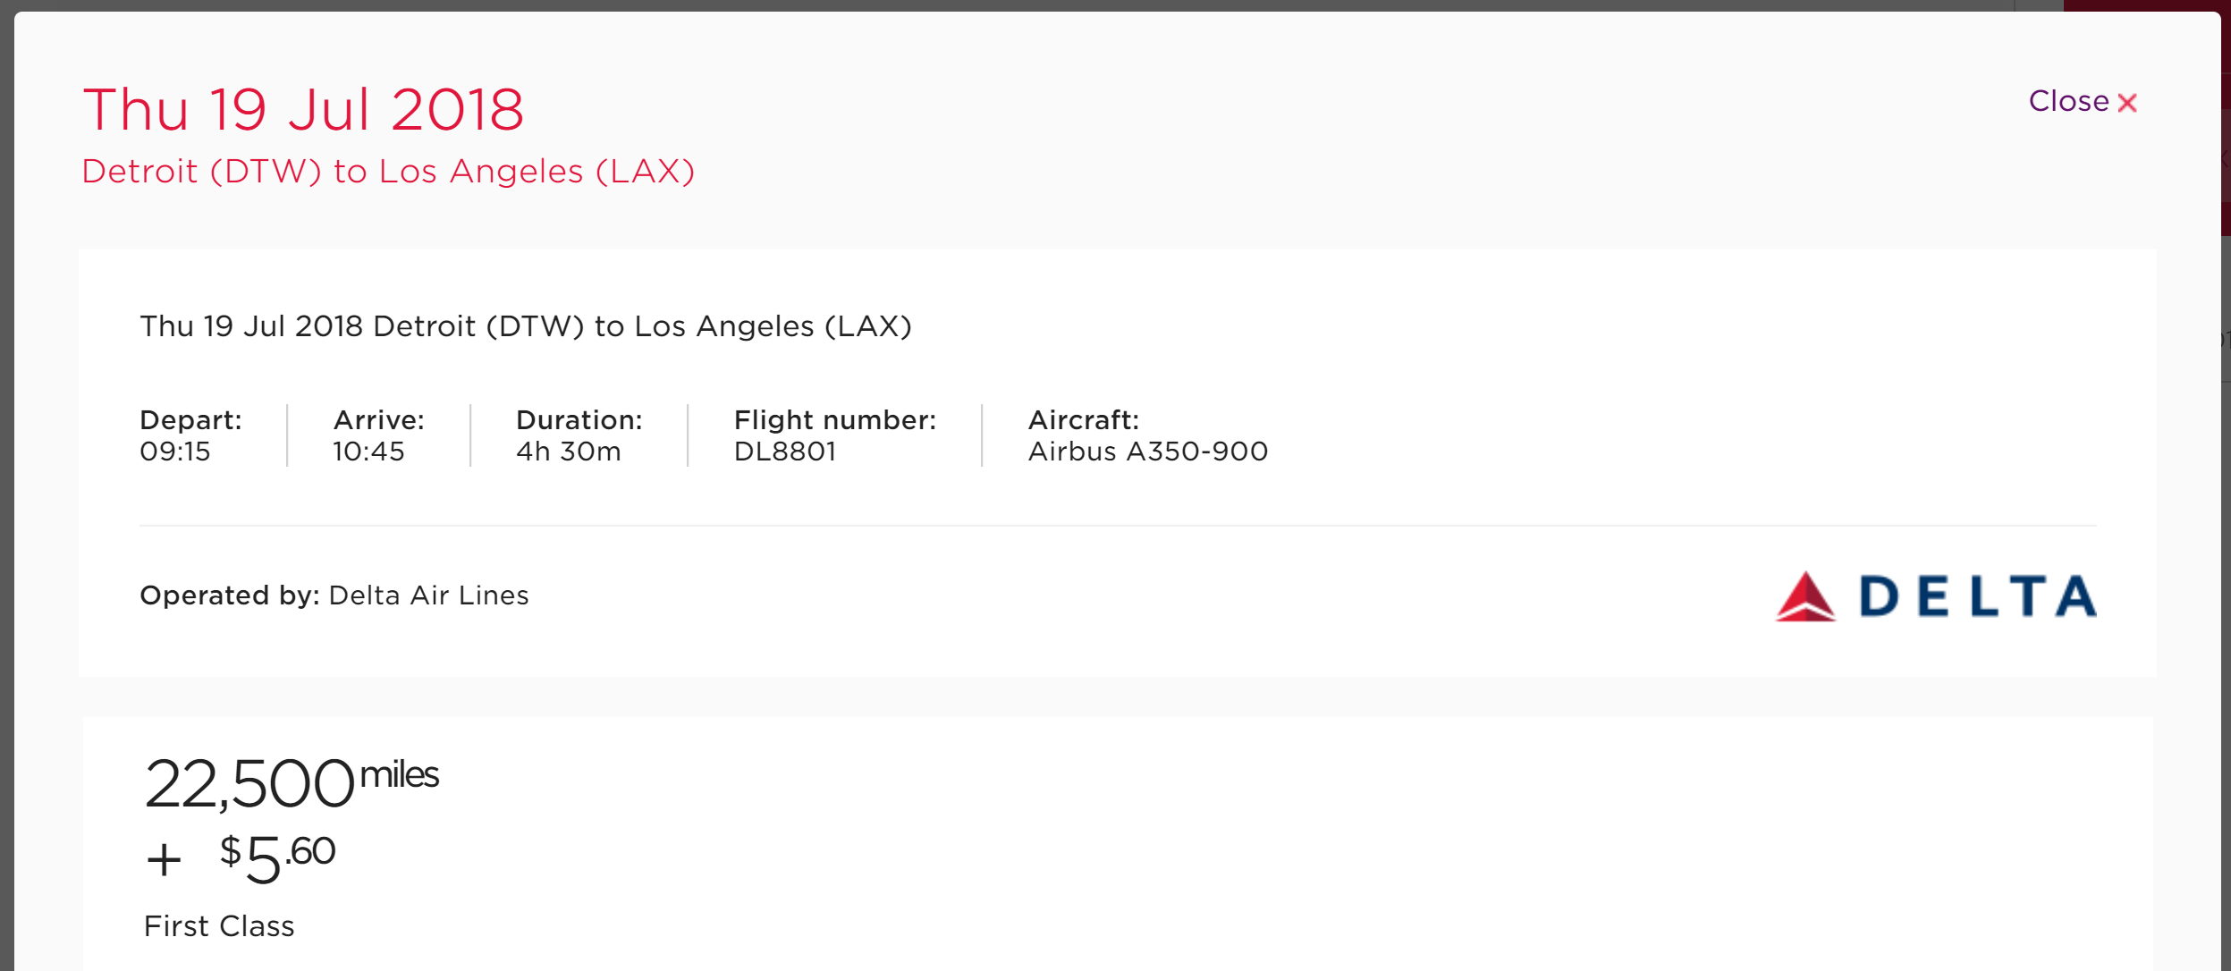Click the 4h 30m duration value

(569, 452)
